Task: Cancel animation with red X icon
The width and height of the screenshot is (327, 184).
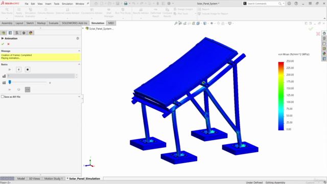Action: [x=8, y=44]
